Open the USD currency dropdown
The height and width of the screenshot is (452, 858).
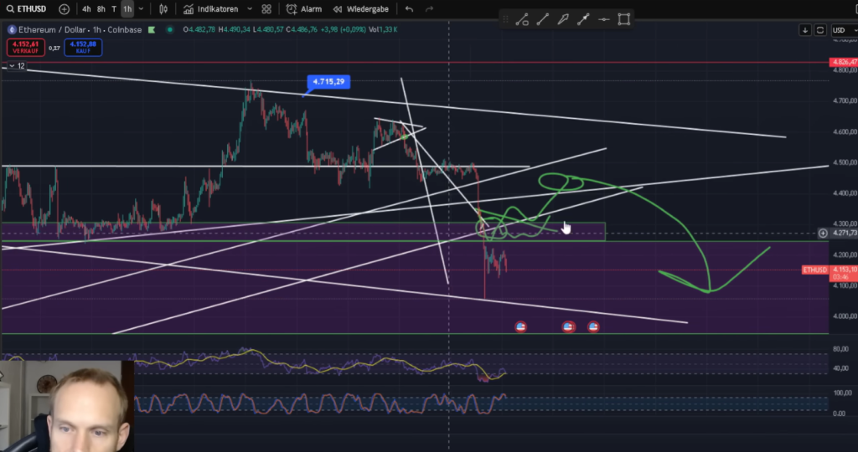[x=845, y=30]
